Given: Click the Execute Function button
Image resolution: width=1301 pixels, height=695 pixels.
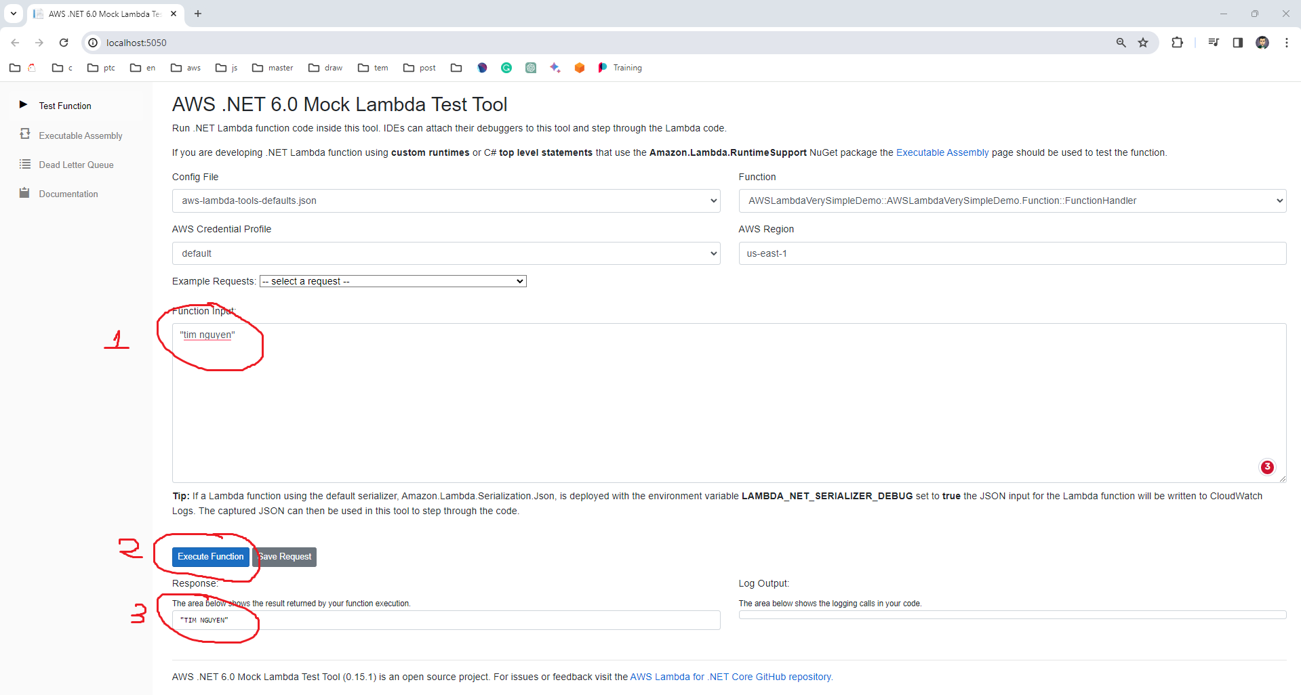Looking at the screenshot, I should pyautogui.click(x=211, y=557).
